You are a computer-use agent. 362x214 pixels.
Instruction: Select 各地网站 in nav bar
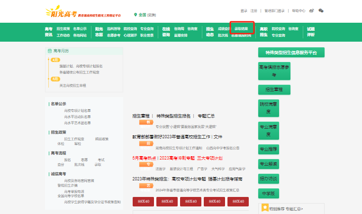coord(80,36)
